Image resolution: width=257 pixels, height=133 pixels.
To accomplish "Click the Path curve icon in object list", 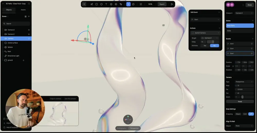I will (6, 51).
